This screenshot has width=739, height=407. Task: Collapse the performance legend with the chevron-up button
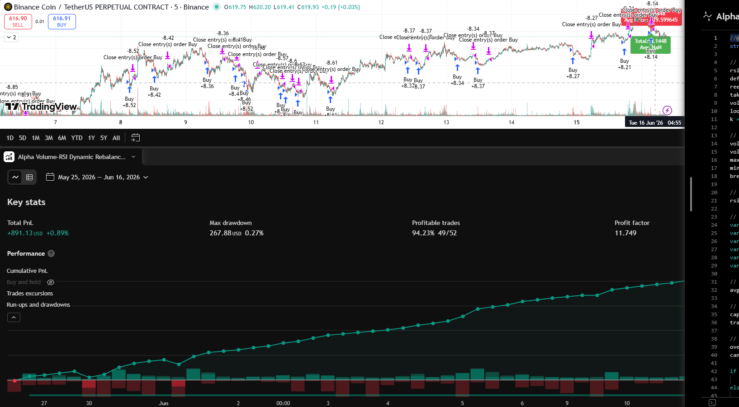click(x=14, y=318)
